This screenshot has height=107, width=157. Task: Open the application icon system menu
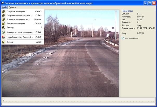[2, 3]
